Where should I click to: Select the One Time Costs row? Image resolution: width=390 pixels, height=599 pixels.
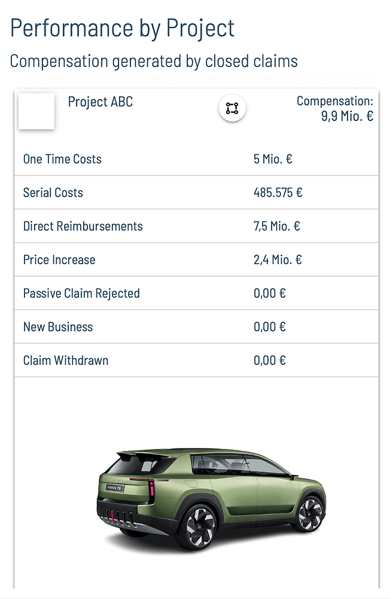(196, 159)
